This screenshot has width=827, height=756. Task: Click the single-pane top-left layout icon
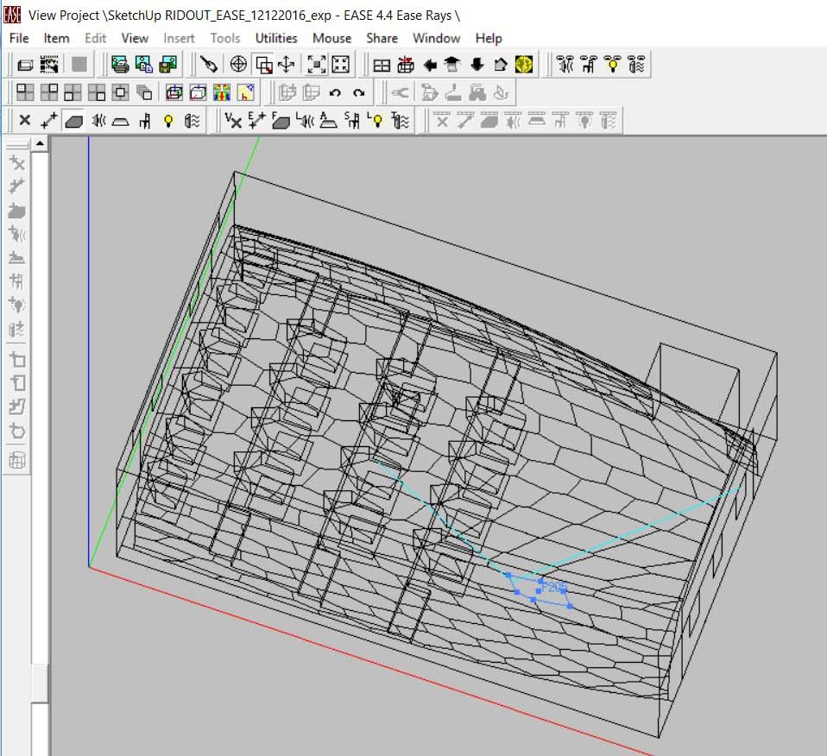[x=25, y=93]
